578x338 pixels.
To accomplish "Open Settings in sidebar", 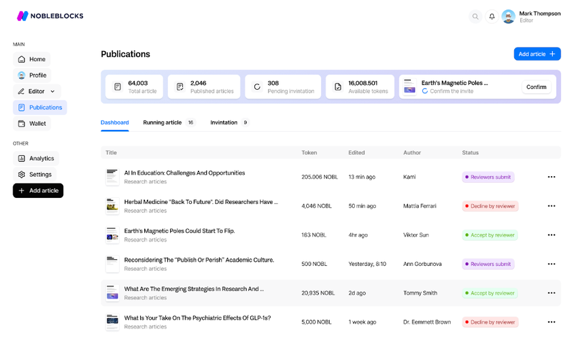I will (34, 175).
